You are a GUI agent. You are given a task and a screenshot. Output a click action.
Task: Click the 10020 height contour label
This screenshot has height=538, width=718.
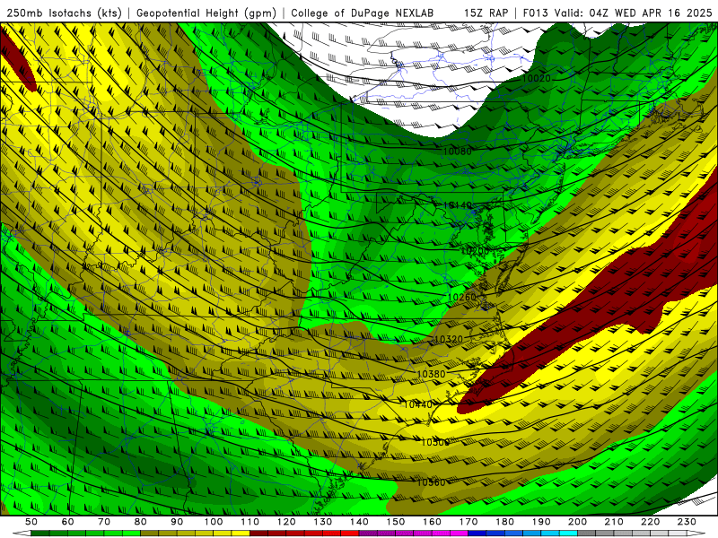pyautogui.click(x=536, y=78)
